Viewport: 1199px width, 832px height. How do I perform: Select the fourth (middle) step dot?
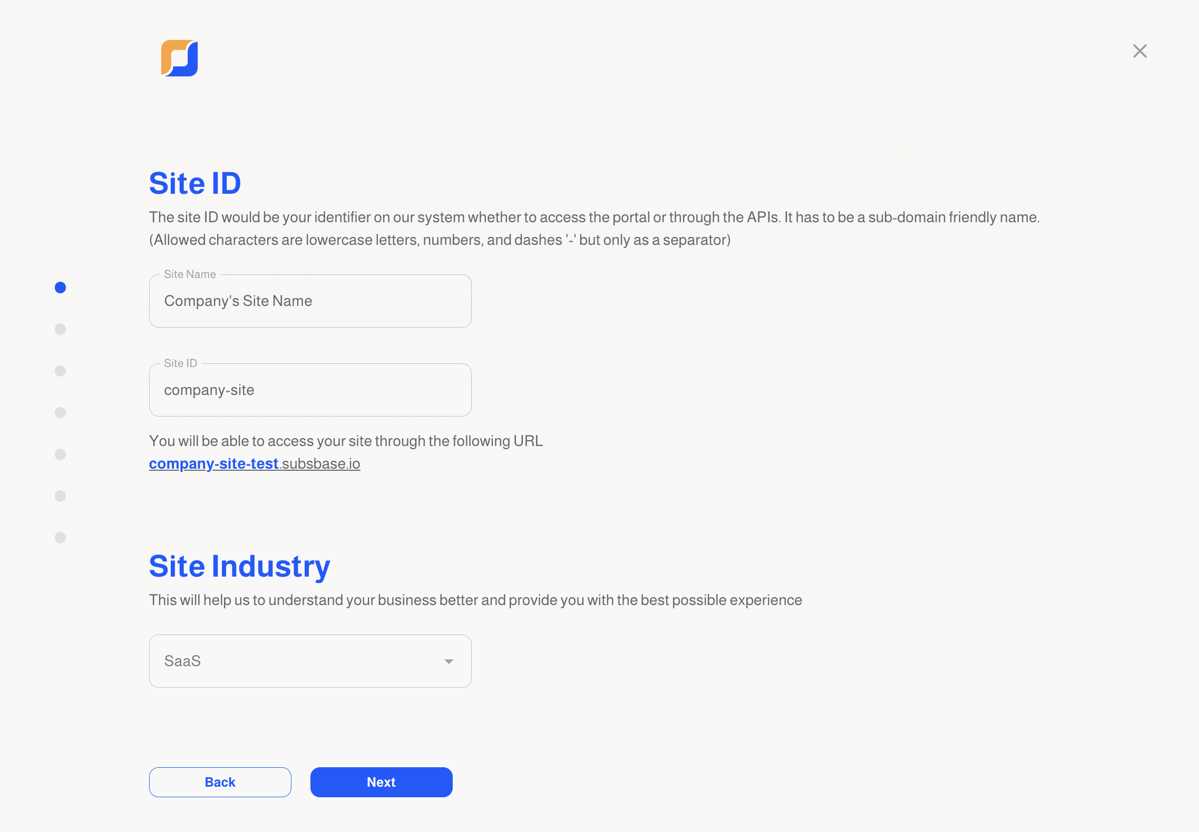click(61, 412)
